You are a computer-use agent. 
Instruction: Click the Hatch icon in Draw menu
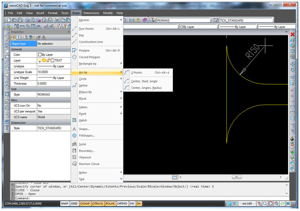(75, 120)
